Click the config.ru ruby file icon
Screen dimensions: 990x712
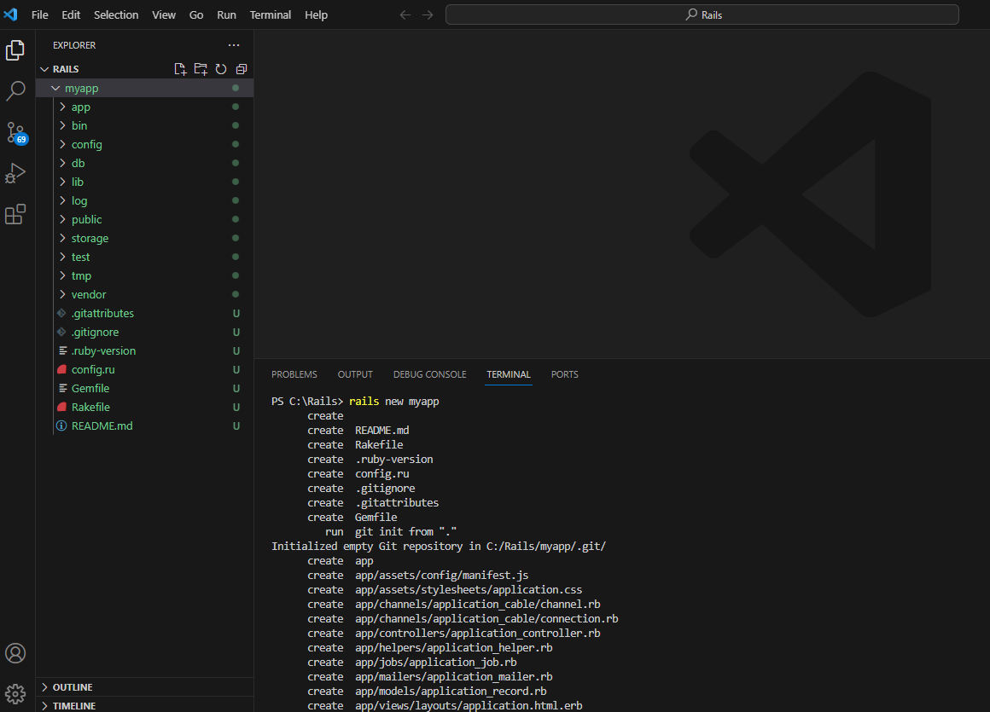pos(61,369)
